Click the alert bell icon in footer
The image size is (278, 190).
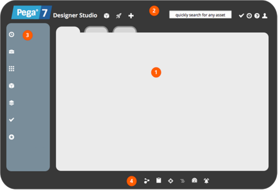coord(206,181)
